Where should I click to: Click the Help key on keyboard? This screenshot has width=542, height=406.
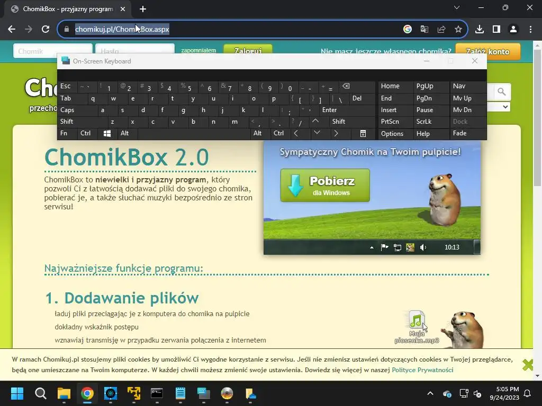[431, 133]
